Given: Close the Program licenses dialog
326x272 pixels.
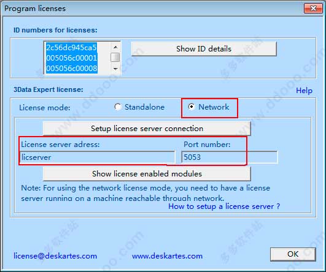Looking at the screenshot, I should coord(313,8).
